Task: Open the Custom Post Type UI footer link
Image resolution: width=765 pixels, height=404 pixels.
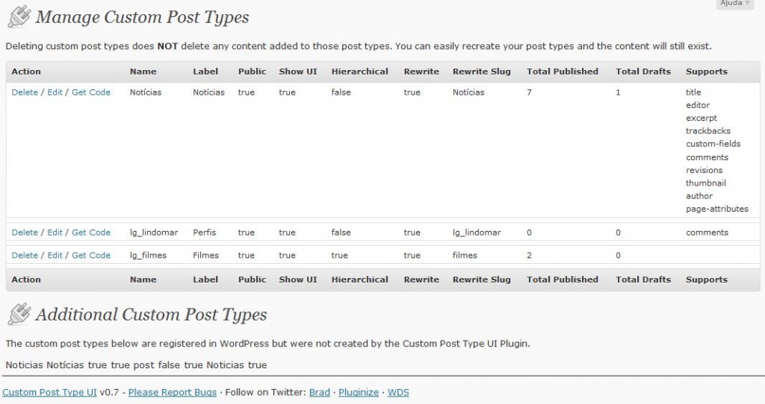Action: pyautogui.click(x=50, y=392)
